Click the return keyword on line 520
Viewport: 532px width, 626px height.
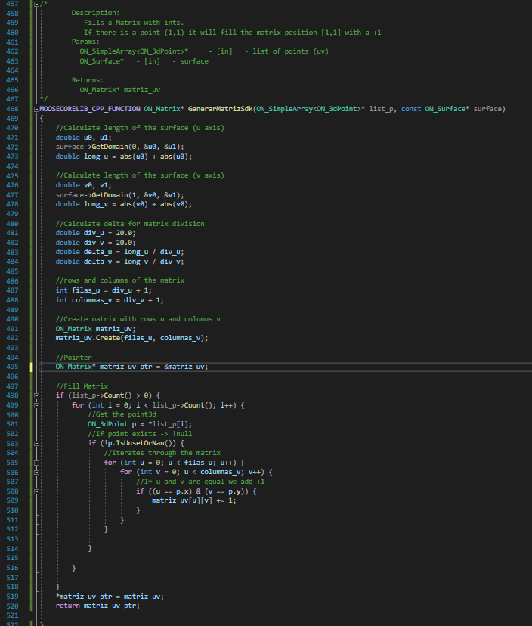[67, 606]
